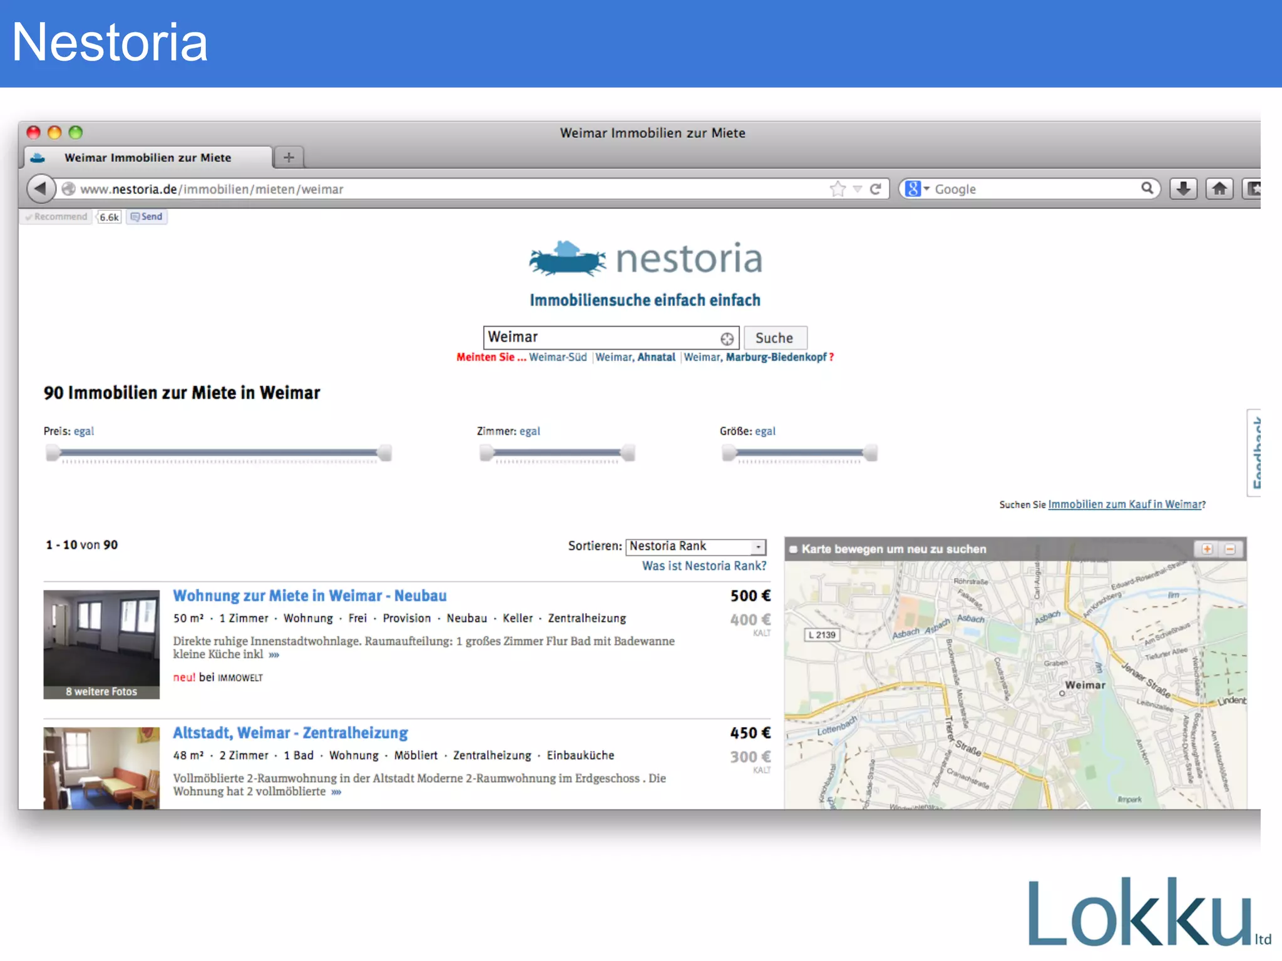This screenshot has height=961, width=1282.
Task: Open 'Immobilien zum Kauf in Weimar' link
Action: point(1125,504)
